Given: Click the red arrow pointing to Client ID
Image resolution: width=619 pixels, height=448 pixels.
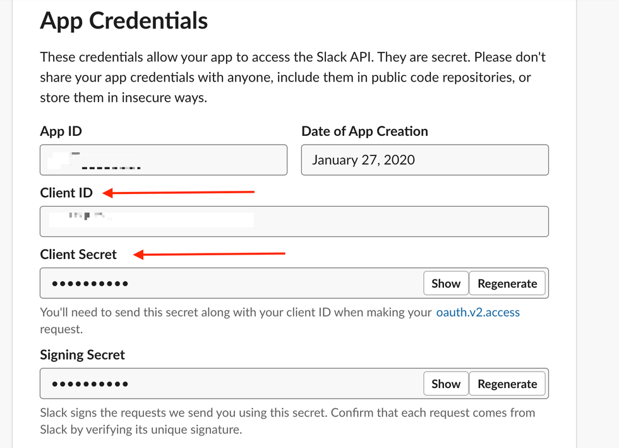Looking at the screenshot, I should pos(179,192).
